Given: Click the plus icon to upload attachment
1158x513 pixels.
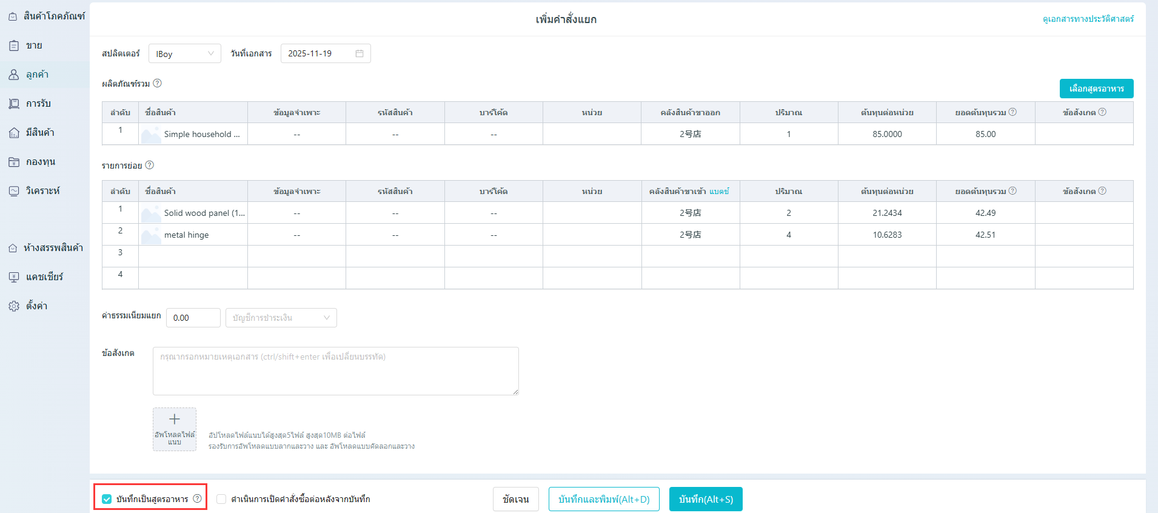Looking at the screenshot, I should tap(175, 420).
